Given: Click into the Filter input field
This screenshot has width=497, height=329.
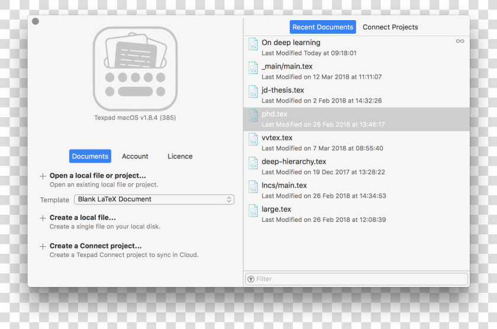Looking at the screenshot, I should tap(356, 279).
